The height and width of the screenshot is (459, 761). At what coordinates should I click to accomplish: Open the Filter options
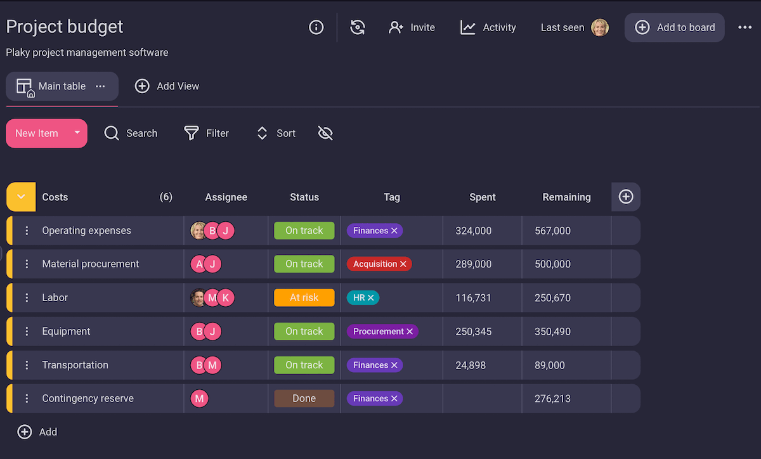point(206,133)
